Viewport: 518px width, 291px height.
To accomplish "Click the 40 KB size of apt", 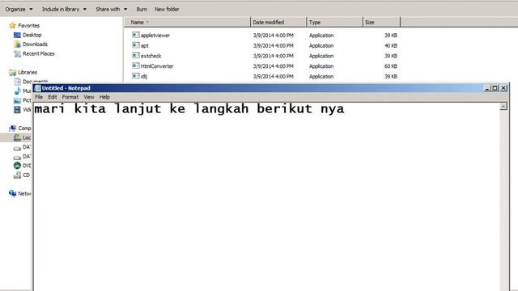I will click(x=390, y=45).
